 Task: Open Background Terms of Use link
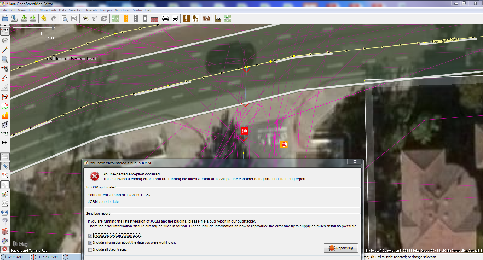click(x=29, y=251)
